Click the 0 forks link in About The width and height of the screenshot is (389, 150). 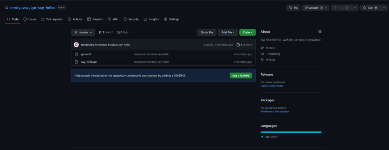click(268, 60)
